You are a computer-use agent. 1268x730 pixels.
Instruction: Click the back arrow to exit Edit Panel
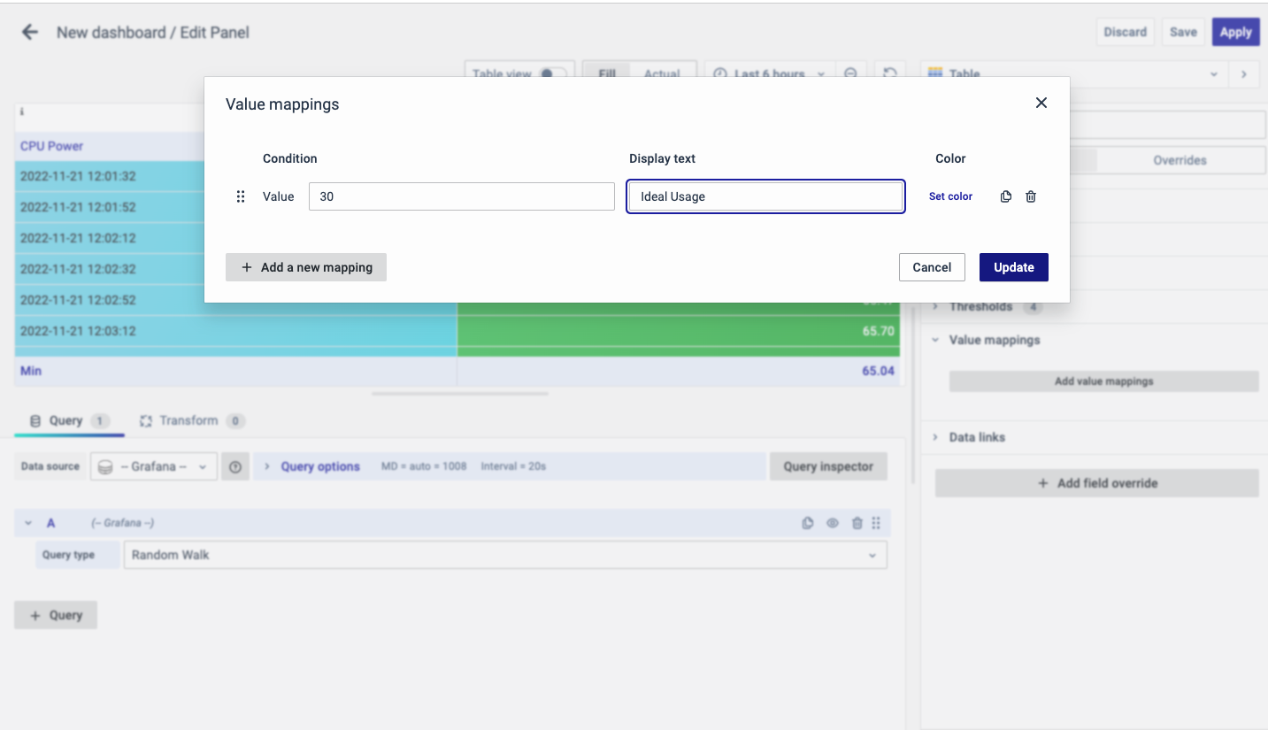click(30, 33)
